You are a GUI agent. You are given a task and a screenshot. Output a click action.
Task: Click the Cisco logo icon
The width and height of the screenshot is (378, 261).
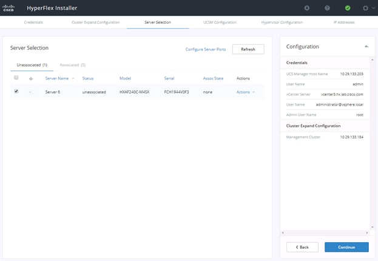[8, 8]
